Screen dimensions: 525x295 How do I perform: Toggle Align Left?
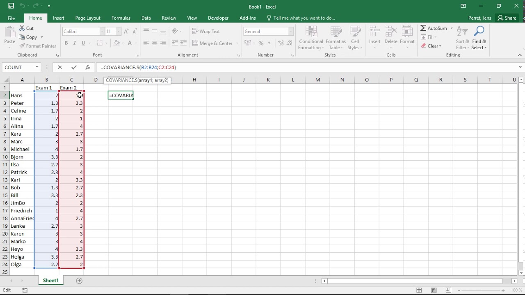(146, 43)
